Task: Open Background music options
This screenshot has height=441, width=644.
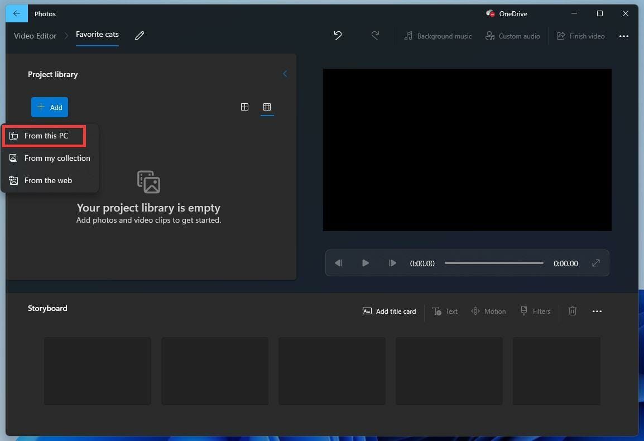Action: [x=438, y=36]
